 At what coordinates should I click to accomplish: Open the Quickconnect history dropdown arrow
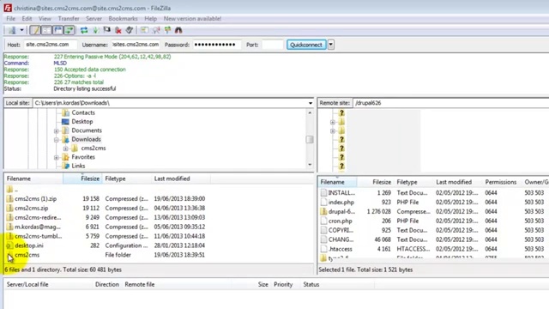tap(331, 45)
